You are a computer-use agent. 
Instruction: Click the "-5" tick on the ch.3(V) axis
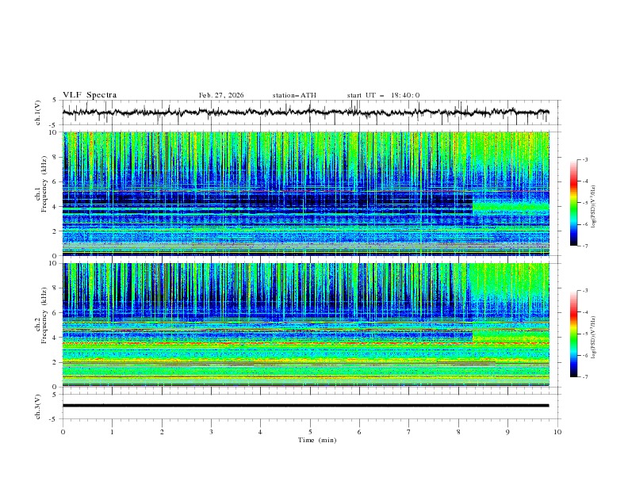pos(54,419)
